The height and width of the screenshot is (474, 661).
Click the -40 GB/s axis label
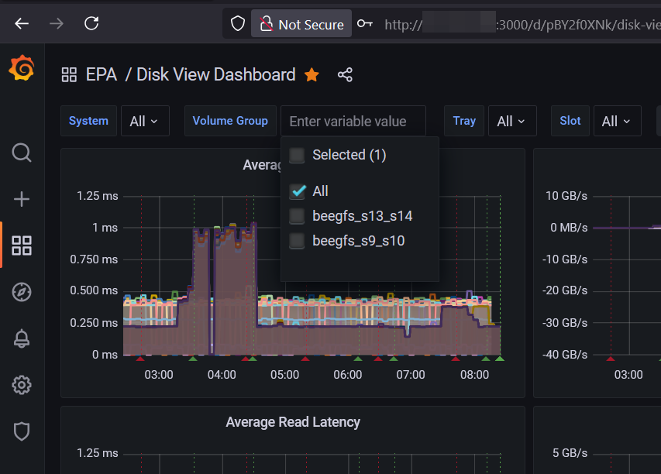[564, 355]
